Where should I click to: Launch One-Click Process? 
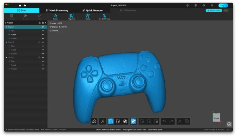tap(104, 17)
